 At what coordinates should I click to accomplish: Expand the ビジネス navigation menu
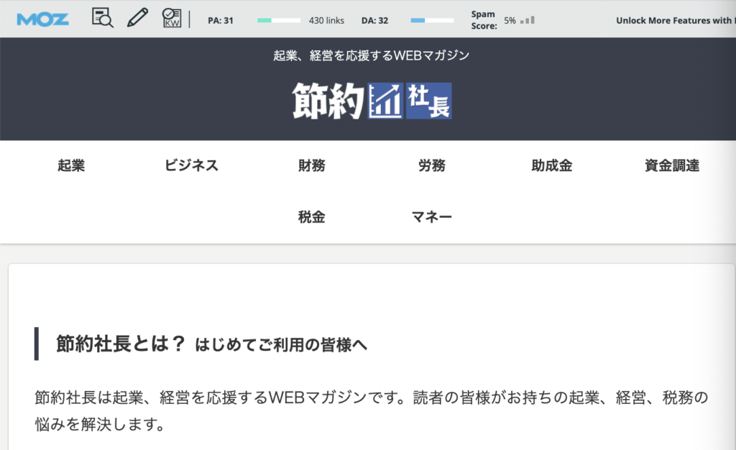(x=191, y=165)
